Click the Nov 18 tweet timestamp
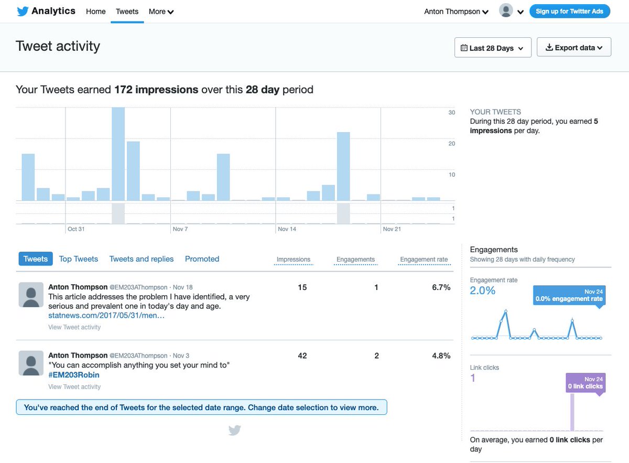The width and height of the screenshot is (629, 463). [183, 287]
